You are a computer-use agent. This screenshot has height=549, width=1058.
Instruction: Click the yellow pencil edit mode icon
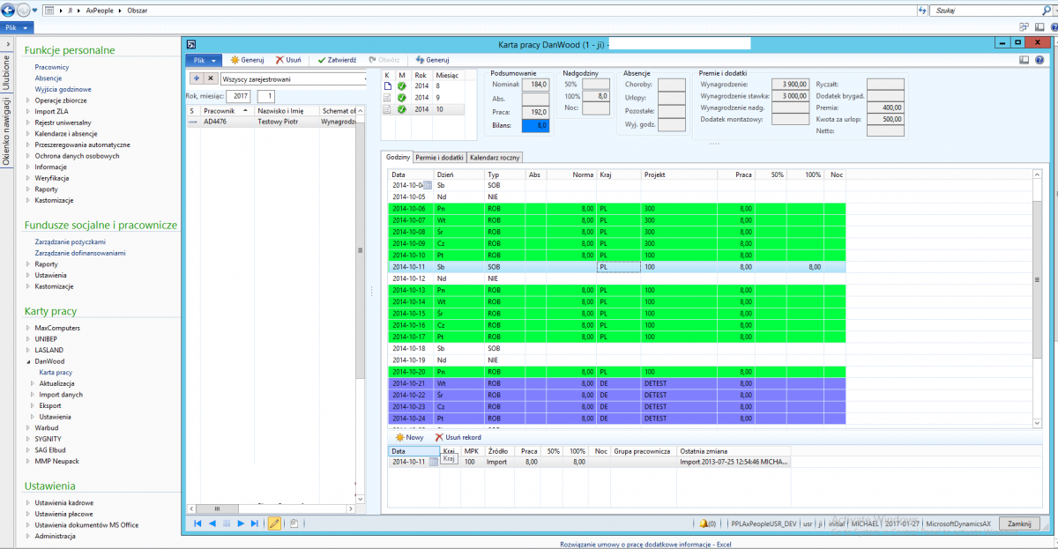274,523
